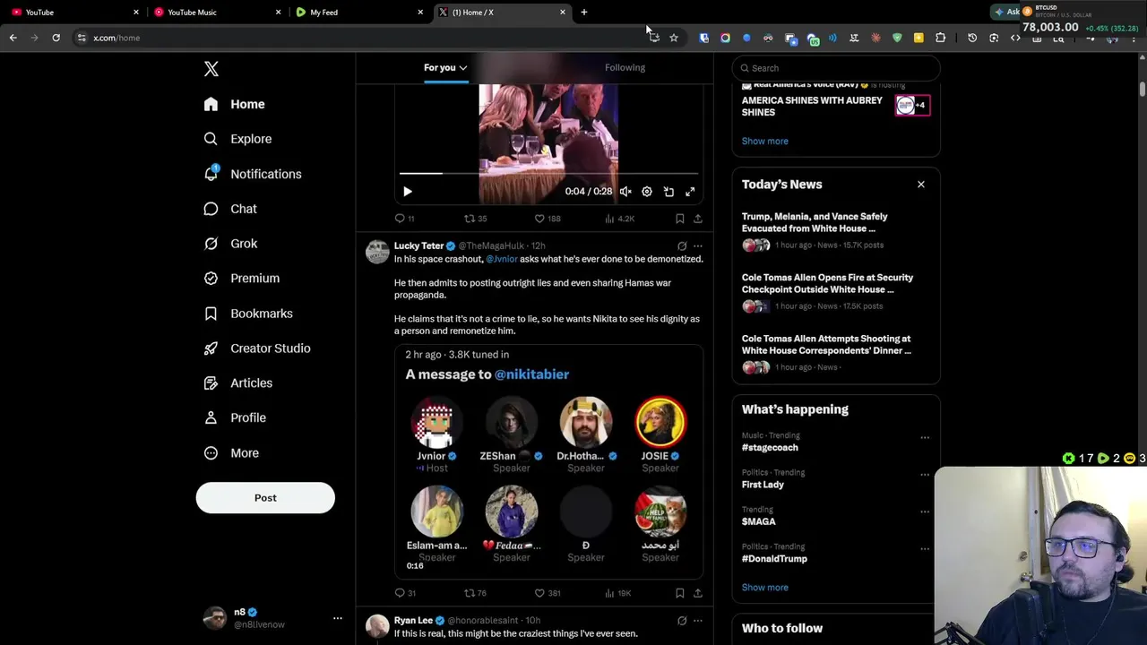This screenshot has height=645, width=1147.
Task: Open account options next to n8
Action: tap(338, 618)
